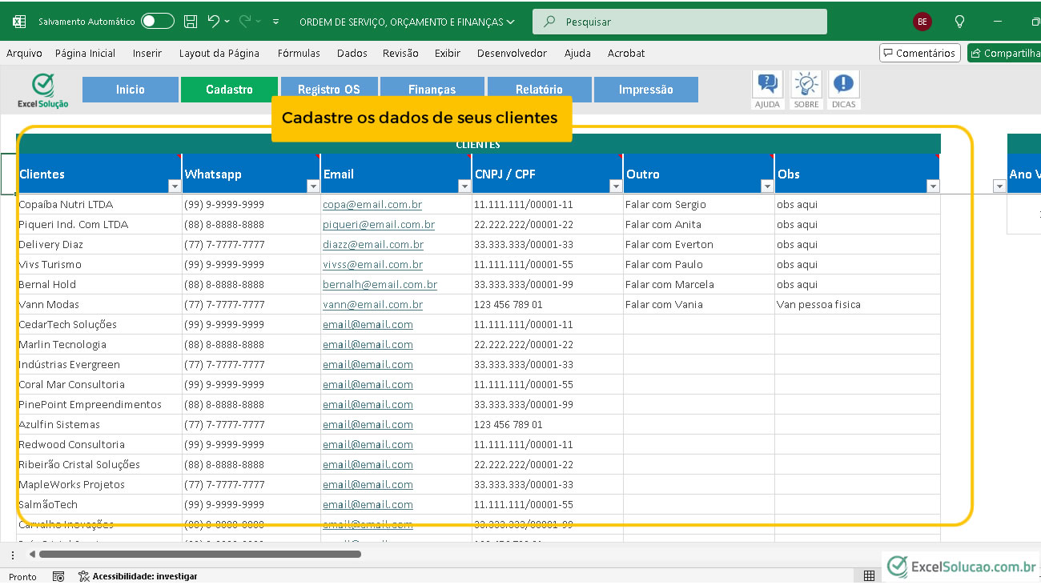
Task: Follow the piqueri@email.com.br link
Action: tap(379, 224)
